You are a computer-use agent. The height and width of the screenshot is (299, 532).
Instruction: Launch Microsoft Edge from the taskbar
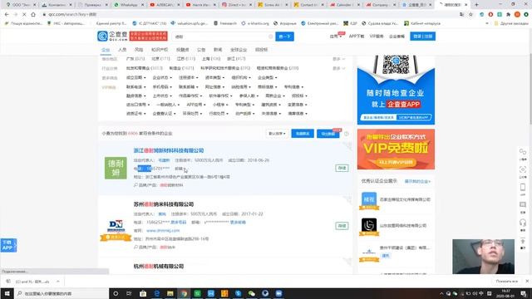(x=156, y=293)
